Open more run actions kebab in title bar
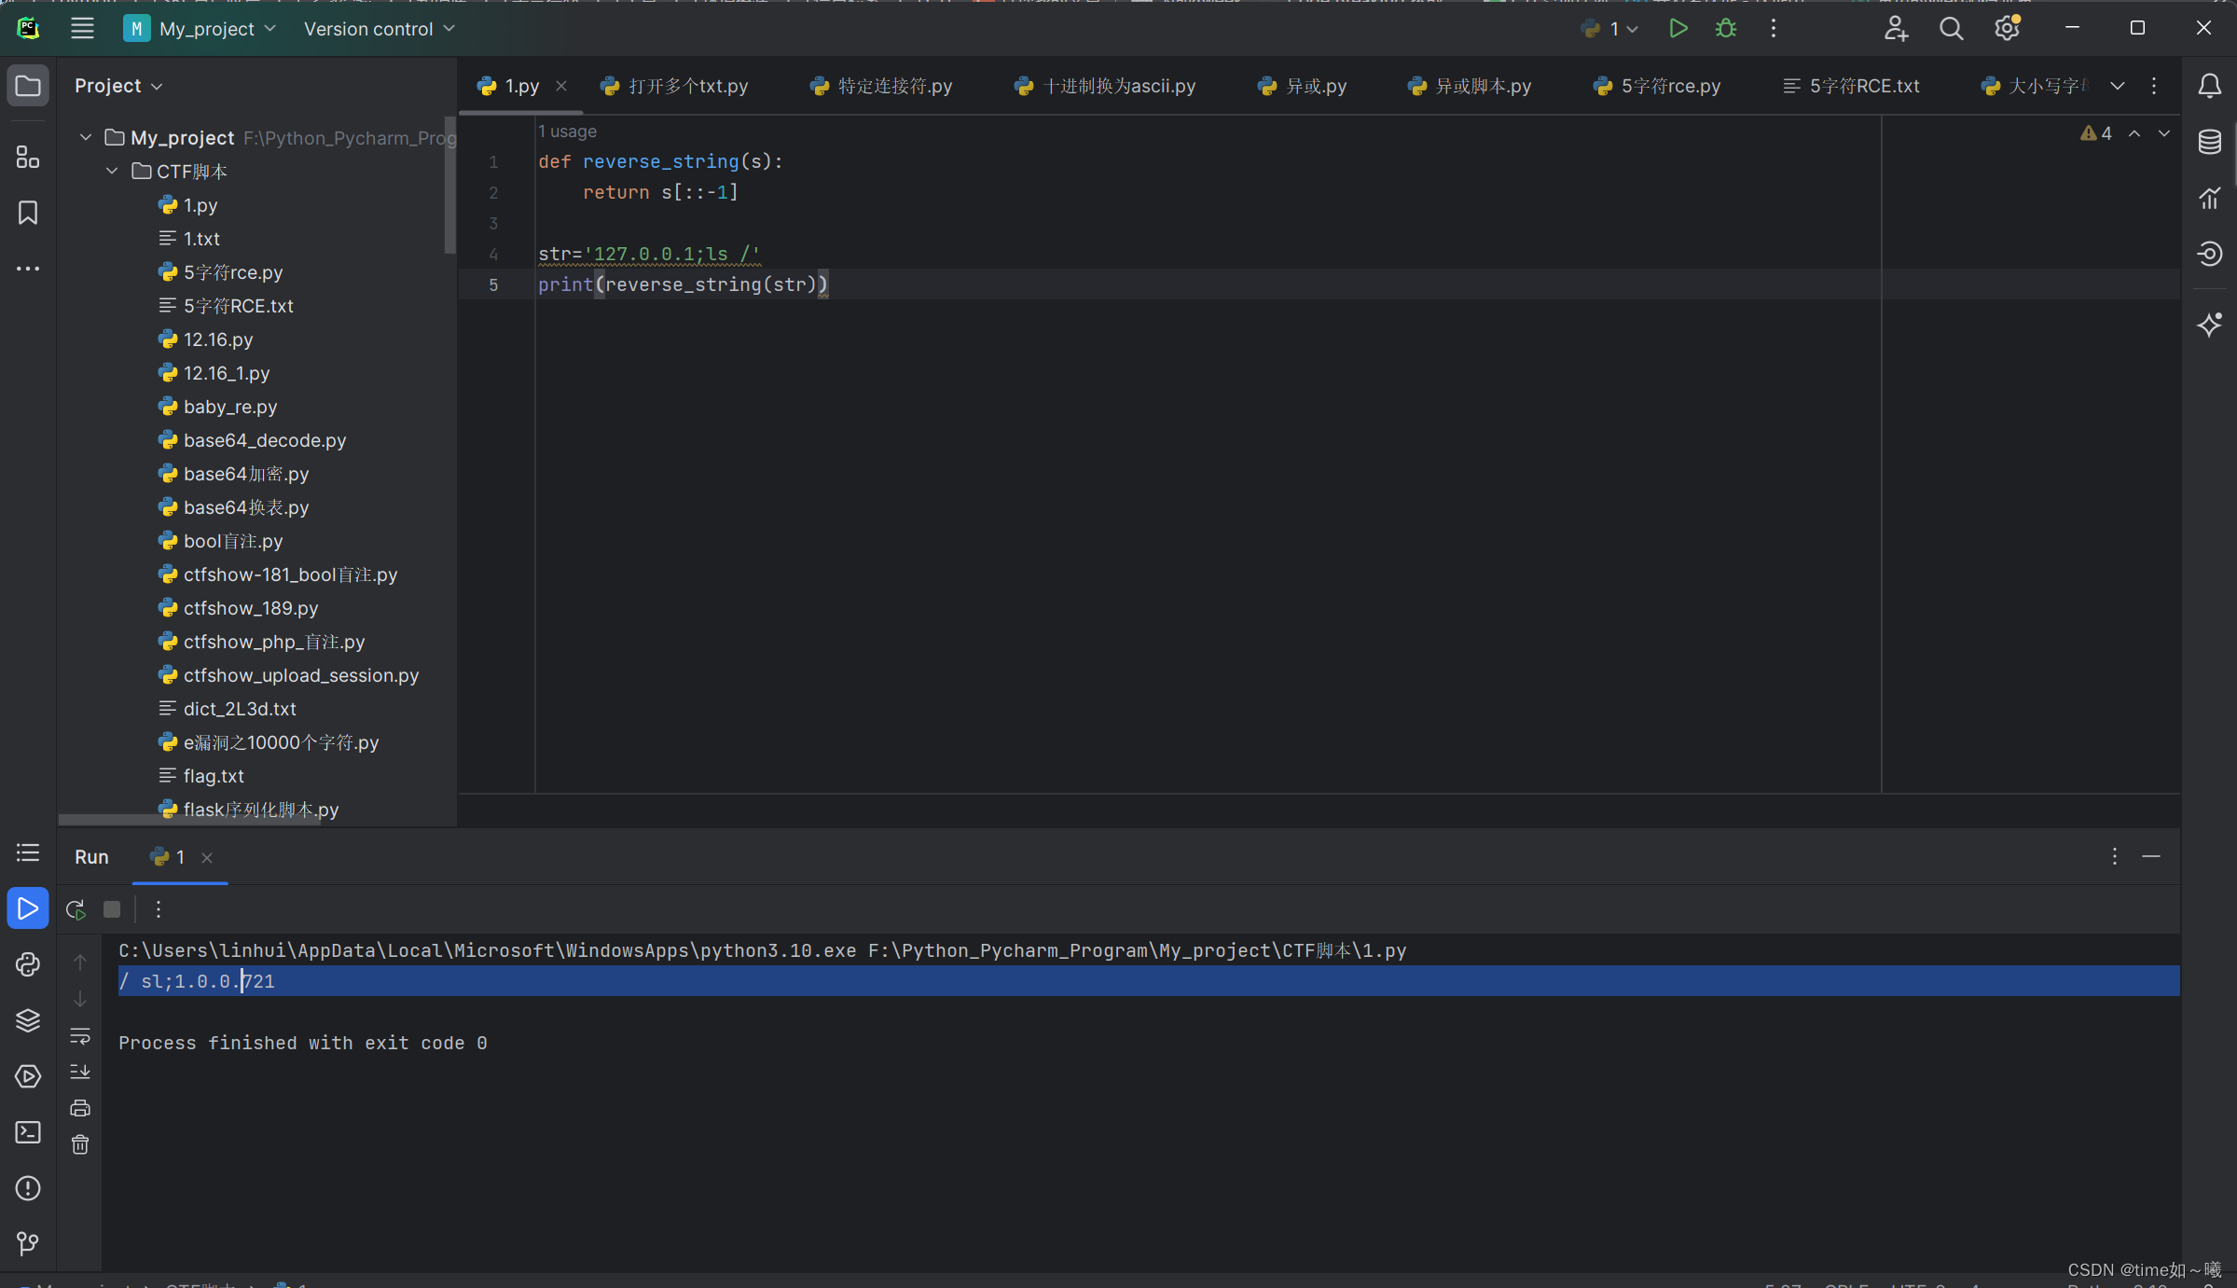 click(1774, 29)
